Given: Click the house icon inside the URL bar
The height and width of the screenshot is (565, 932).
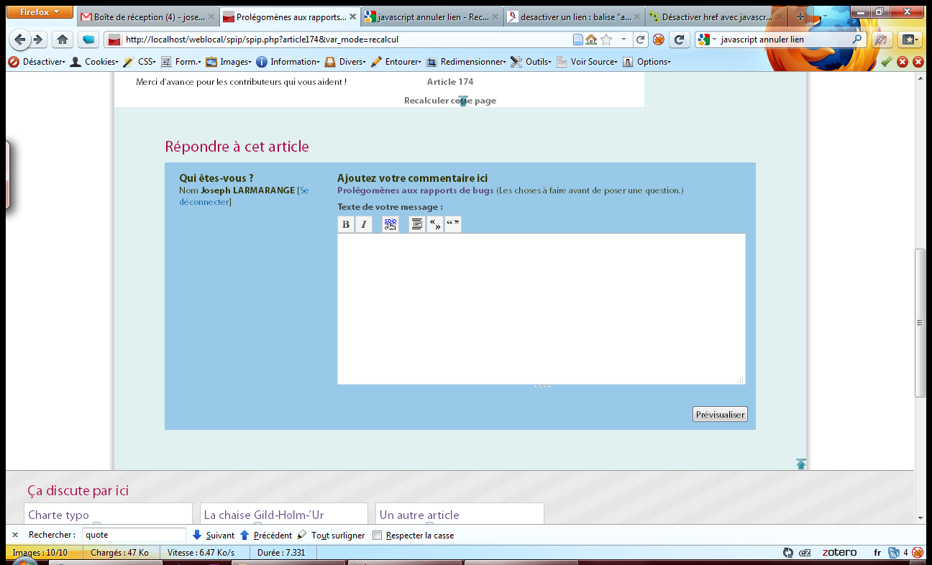Looking at the screenshot, I should coord(591,40).
